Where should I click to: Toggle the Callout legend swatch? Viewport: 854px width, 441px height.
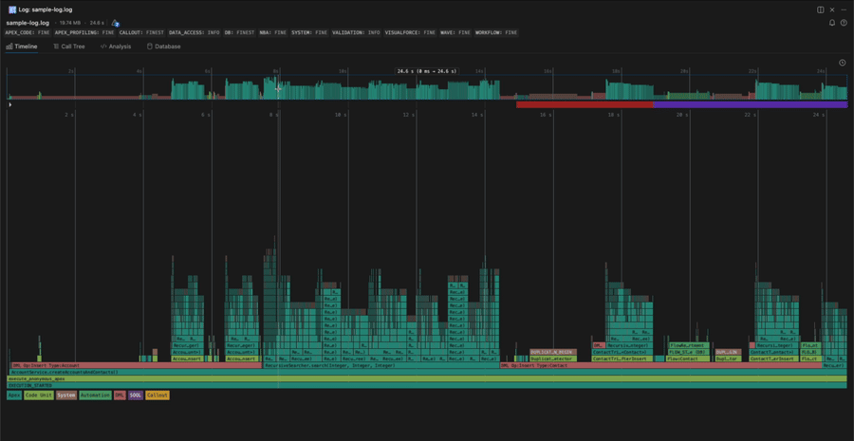(158, 395)
